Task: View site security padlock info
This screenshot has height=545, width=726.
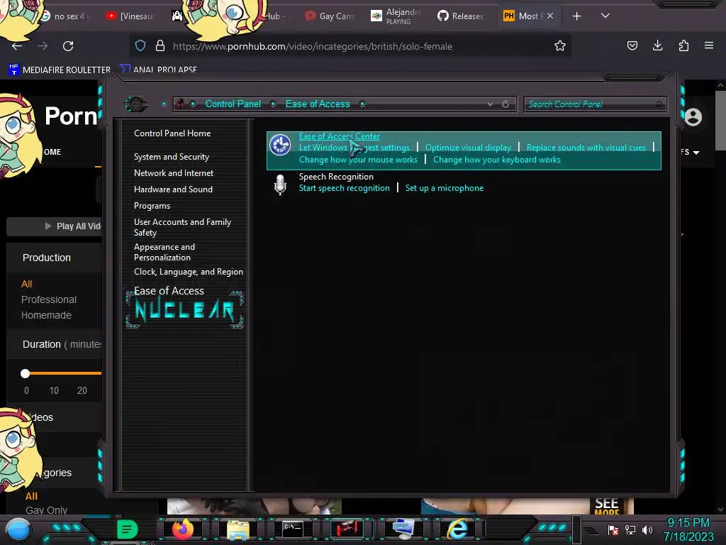Action: coord(160,45)
